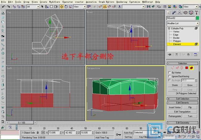Screen dimensions: 201x140
Task: Click the Edit Triangulation button
Action: click(x=182, y=112)
